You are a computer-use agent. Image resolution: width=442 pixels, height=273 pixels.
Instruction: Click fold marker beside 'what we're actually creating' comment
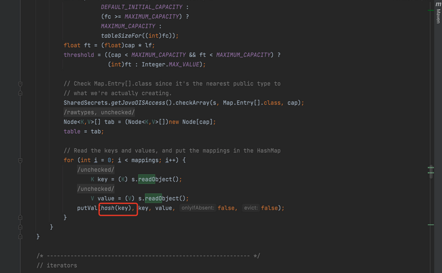click(x=20, y=93)
